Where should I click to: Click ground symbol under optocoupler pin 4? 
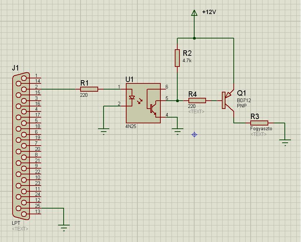[x=177, y=131]
